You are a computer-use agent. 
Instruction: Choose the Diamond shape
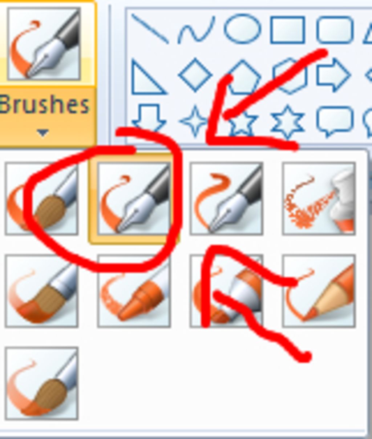[195, 75]
